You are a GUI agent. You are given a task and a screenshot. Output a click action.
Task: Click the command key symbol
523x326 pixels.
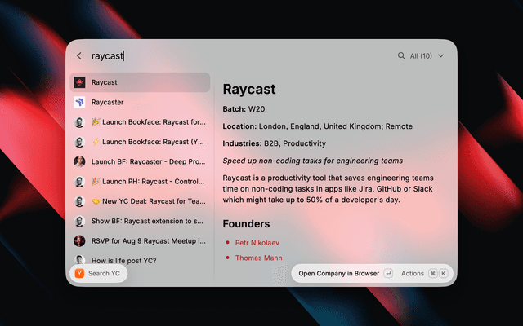click(x=432, y=274)
